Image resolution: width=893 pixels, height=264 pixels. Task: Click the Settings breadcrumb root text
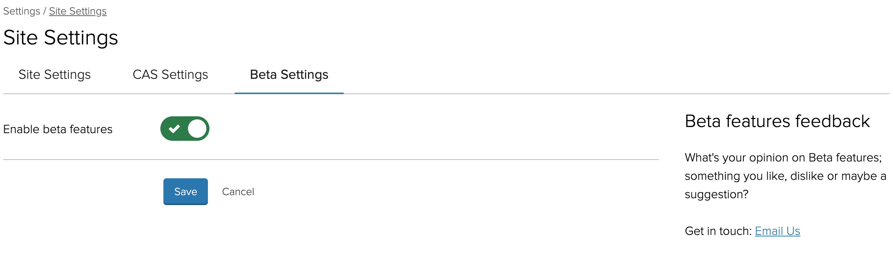(21, 11)
